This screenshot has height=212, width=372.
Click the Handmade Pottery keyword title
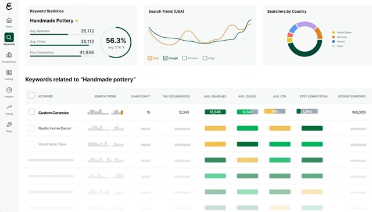pos(52,21)
